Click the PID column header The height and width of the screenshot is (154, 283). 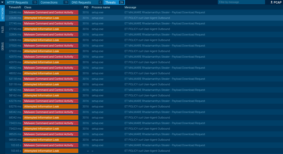(86, 7)
